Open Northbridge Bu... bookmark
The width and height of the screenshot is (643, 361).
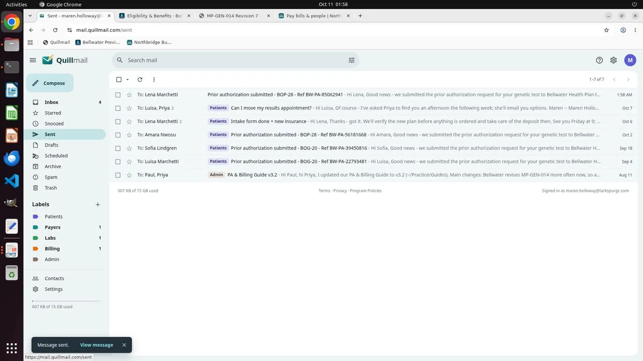point(149,42)
